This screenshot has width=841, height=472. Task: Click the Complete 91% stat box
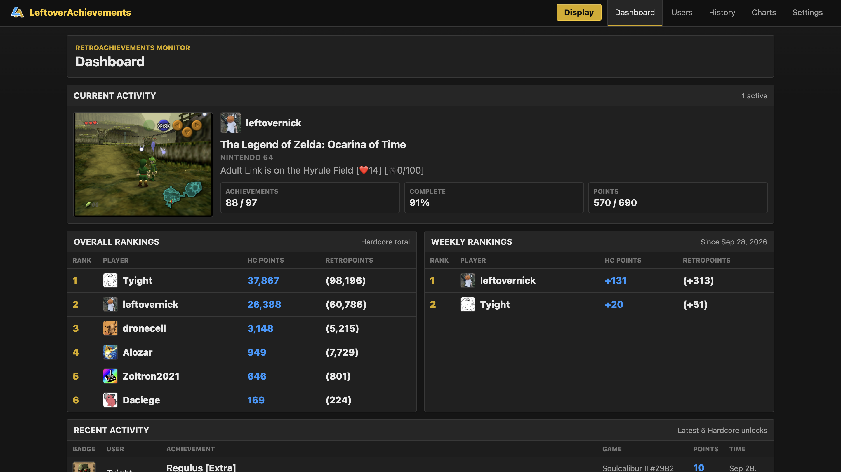click(x=494, y=198)
